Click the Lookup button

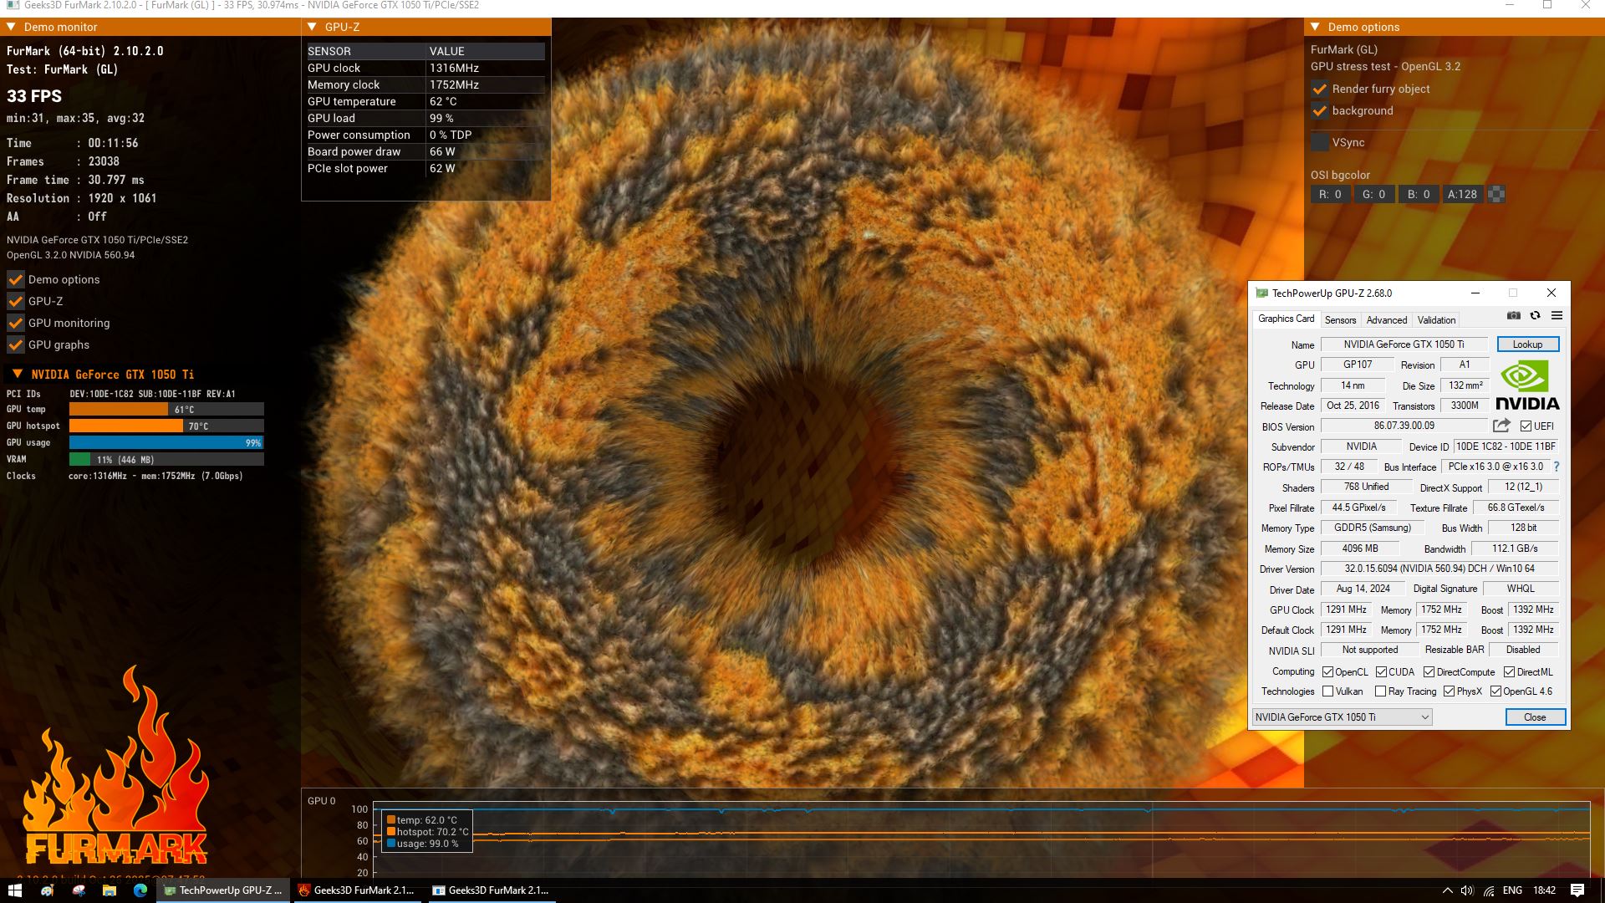tap(1526, 344)
